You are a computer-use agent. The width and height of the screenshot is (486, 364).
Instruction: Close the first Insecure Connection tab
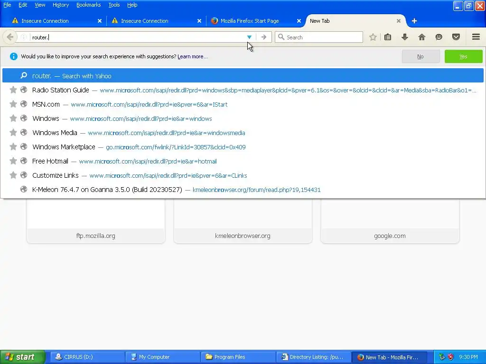click(100, 21)
